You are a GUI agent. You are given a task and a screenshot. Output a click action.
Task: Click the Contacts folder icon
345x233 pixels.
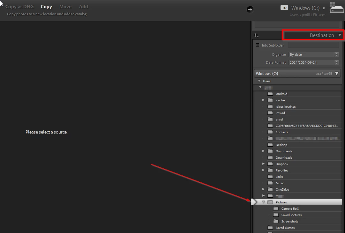click(270, 132)
